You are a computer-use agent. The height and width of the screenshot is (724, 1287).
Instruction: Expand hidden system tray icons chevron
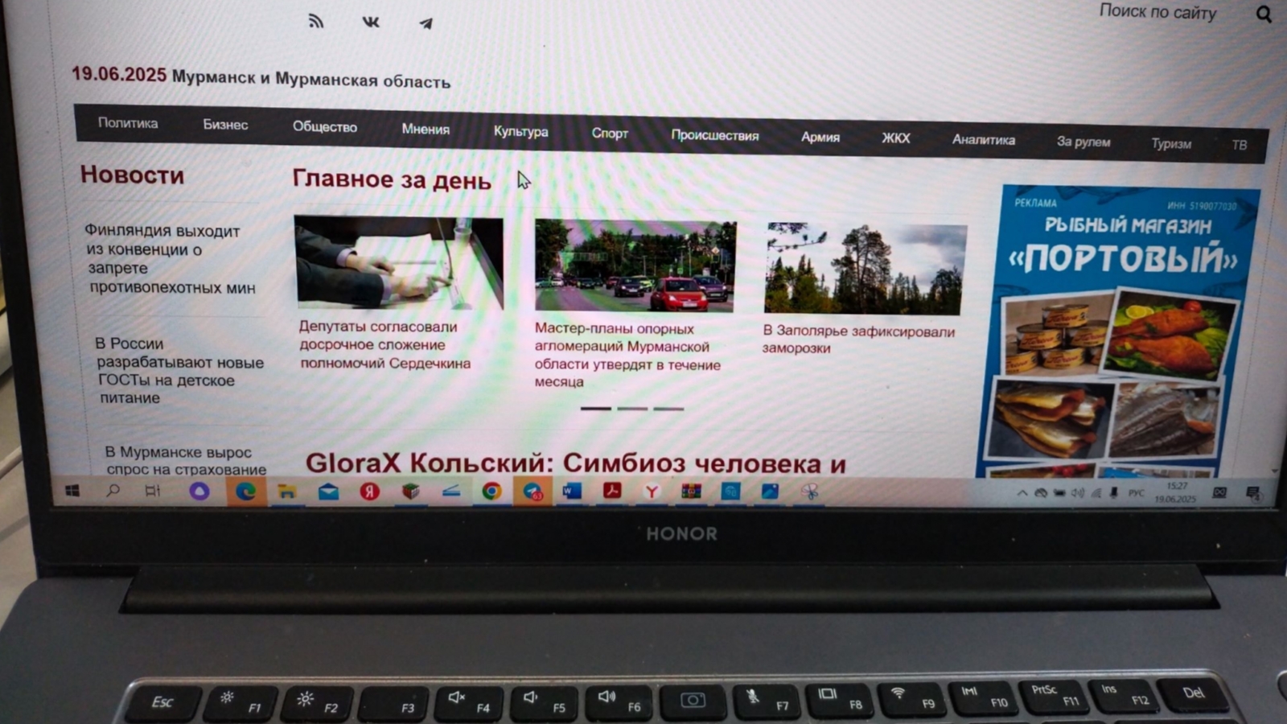point(1022,493)
